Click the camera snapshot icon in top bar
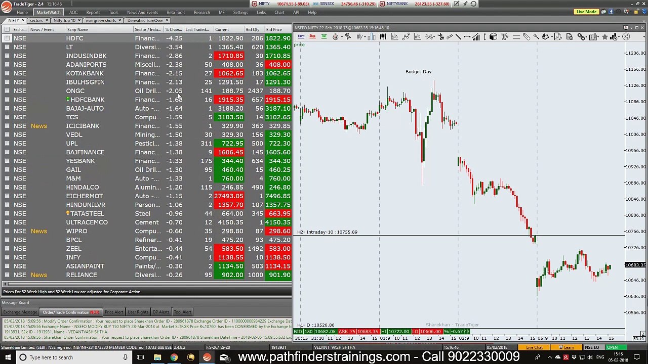 (x=619, y=12)
